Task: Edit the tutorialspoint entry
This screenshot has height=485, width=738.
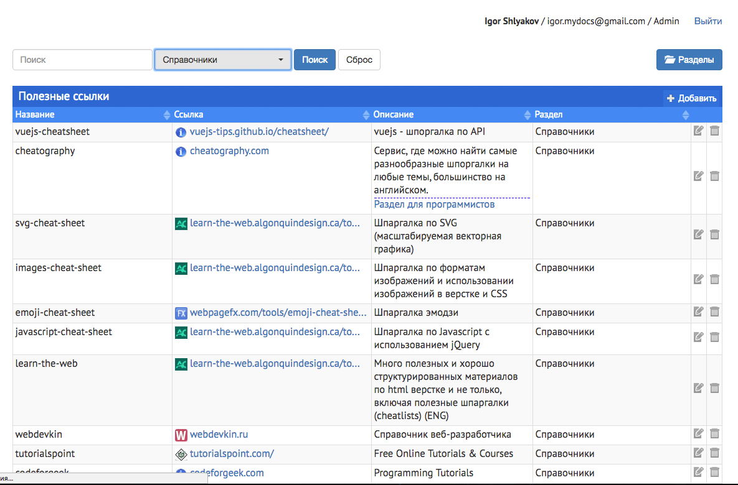Action: click(698, 453)
